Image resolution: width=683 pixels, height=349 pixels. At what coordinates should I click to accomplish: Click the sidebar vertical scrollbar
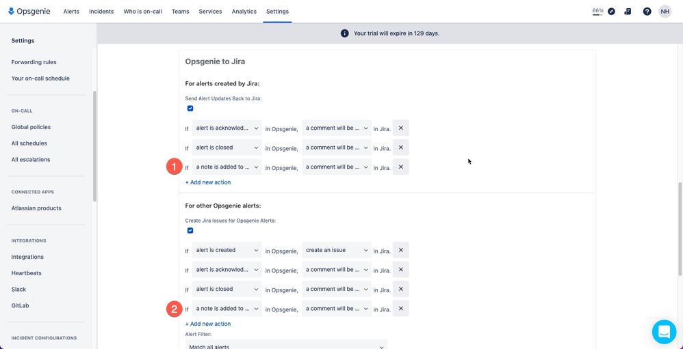coord(94,146)
